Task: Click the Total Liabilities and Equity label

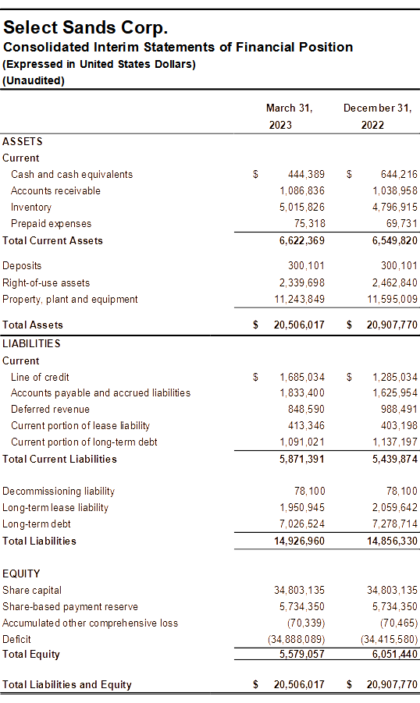Action: tap(67, 684)
